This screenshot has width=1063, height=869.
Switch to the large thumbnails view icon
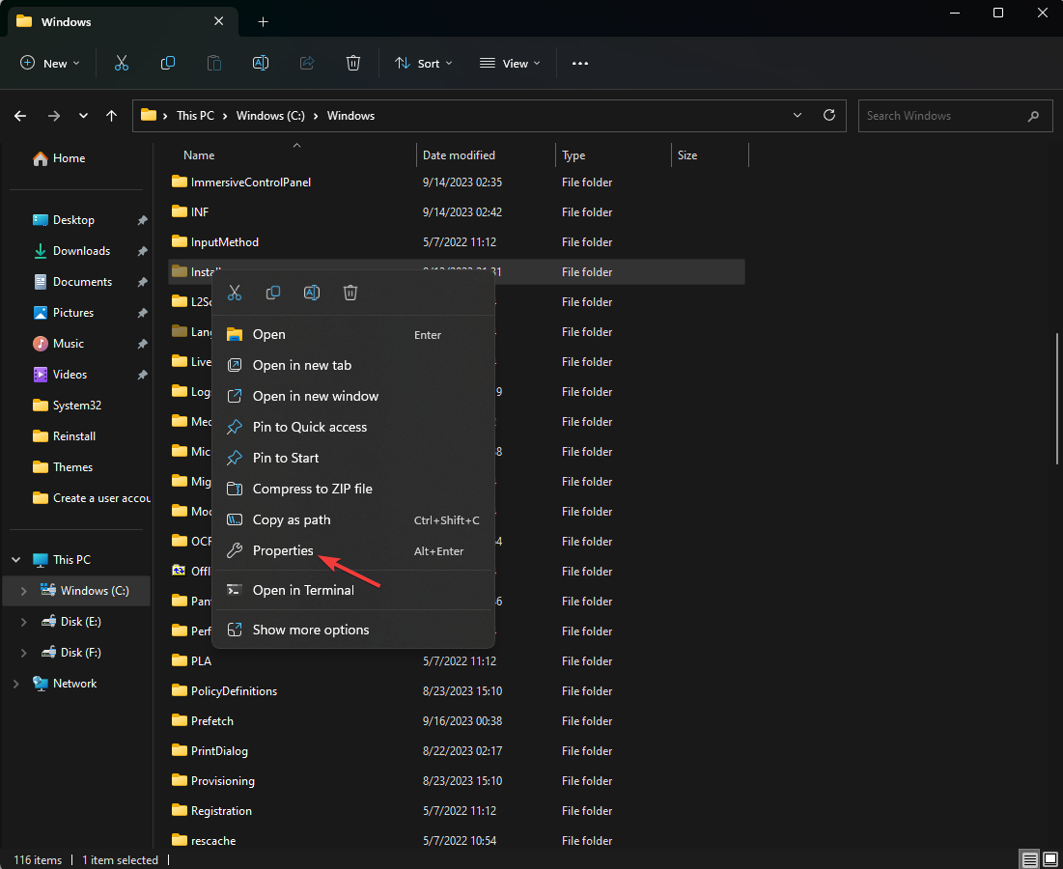point(1049,859)
